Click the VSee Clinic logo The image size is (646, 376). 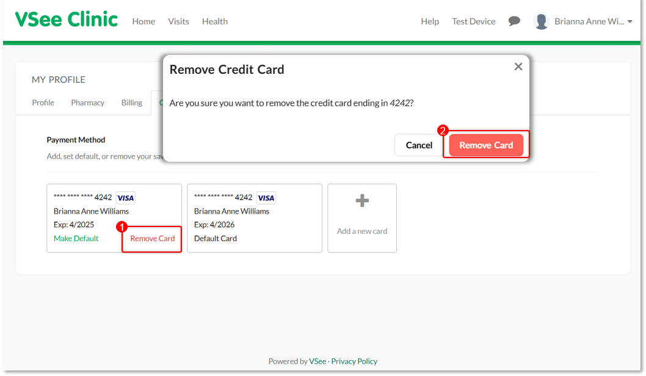(66, 20)
